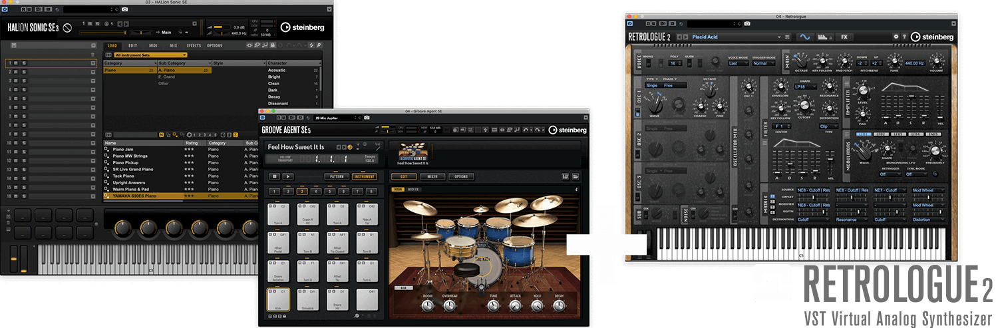This screenshot has height=328, width=998.
Task: Open the All Instrument Sets dropdown in HALion
Action: [150, 55]
